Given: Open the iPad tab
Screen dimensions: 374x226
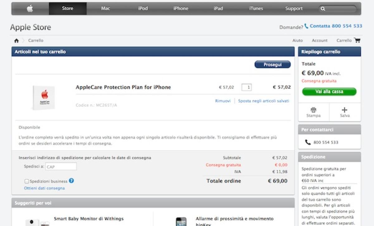Looking at the screenshot, I should 218,9.
